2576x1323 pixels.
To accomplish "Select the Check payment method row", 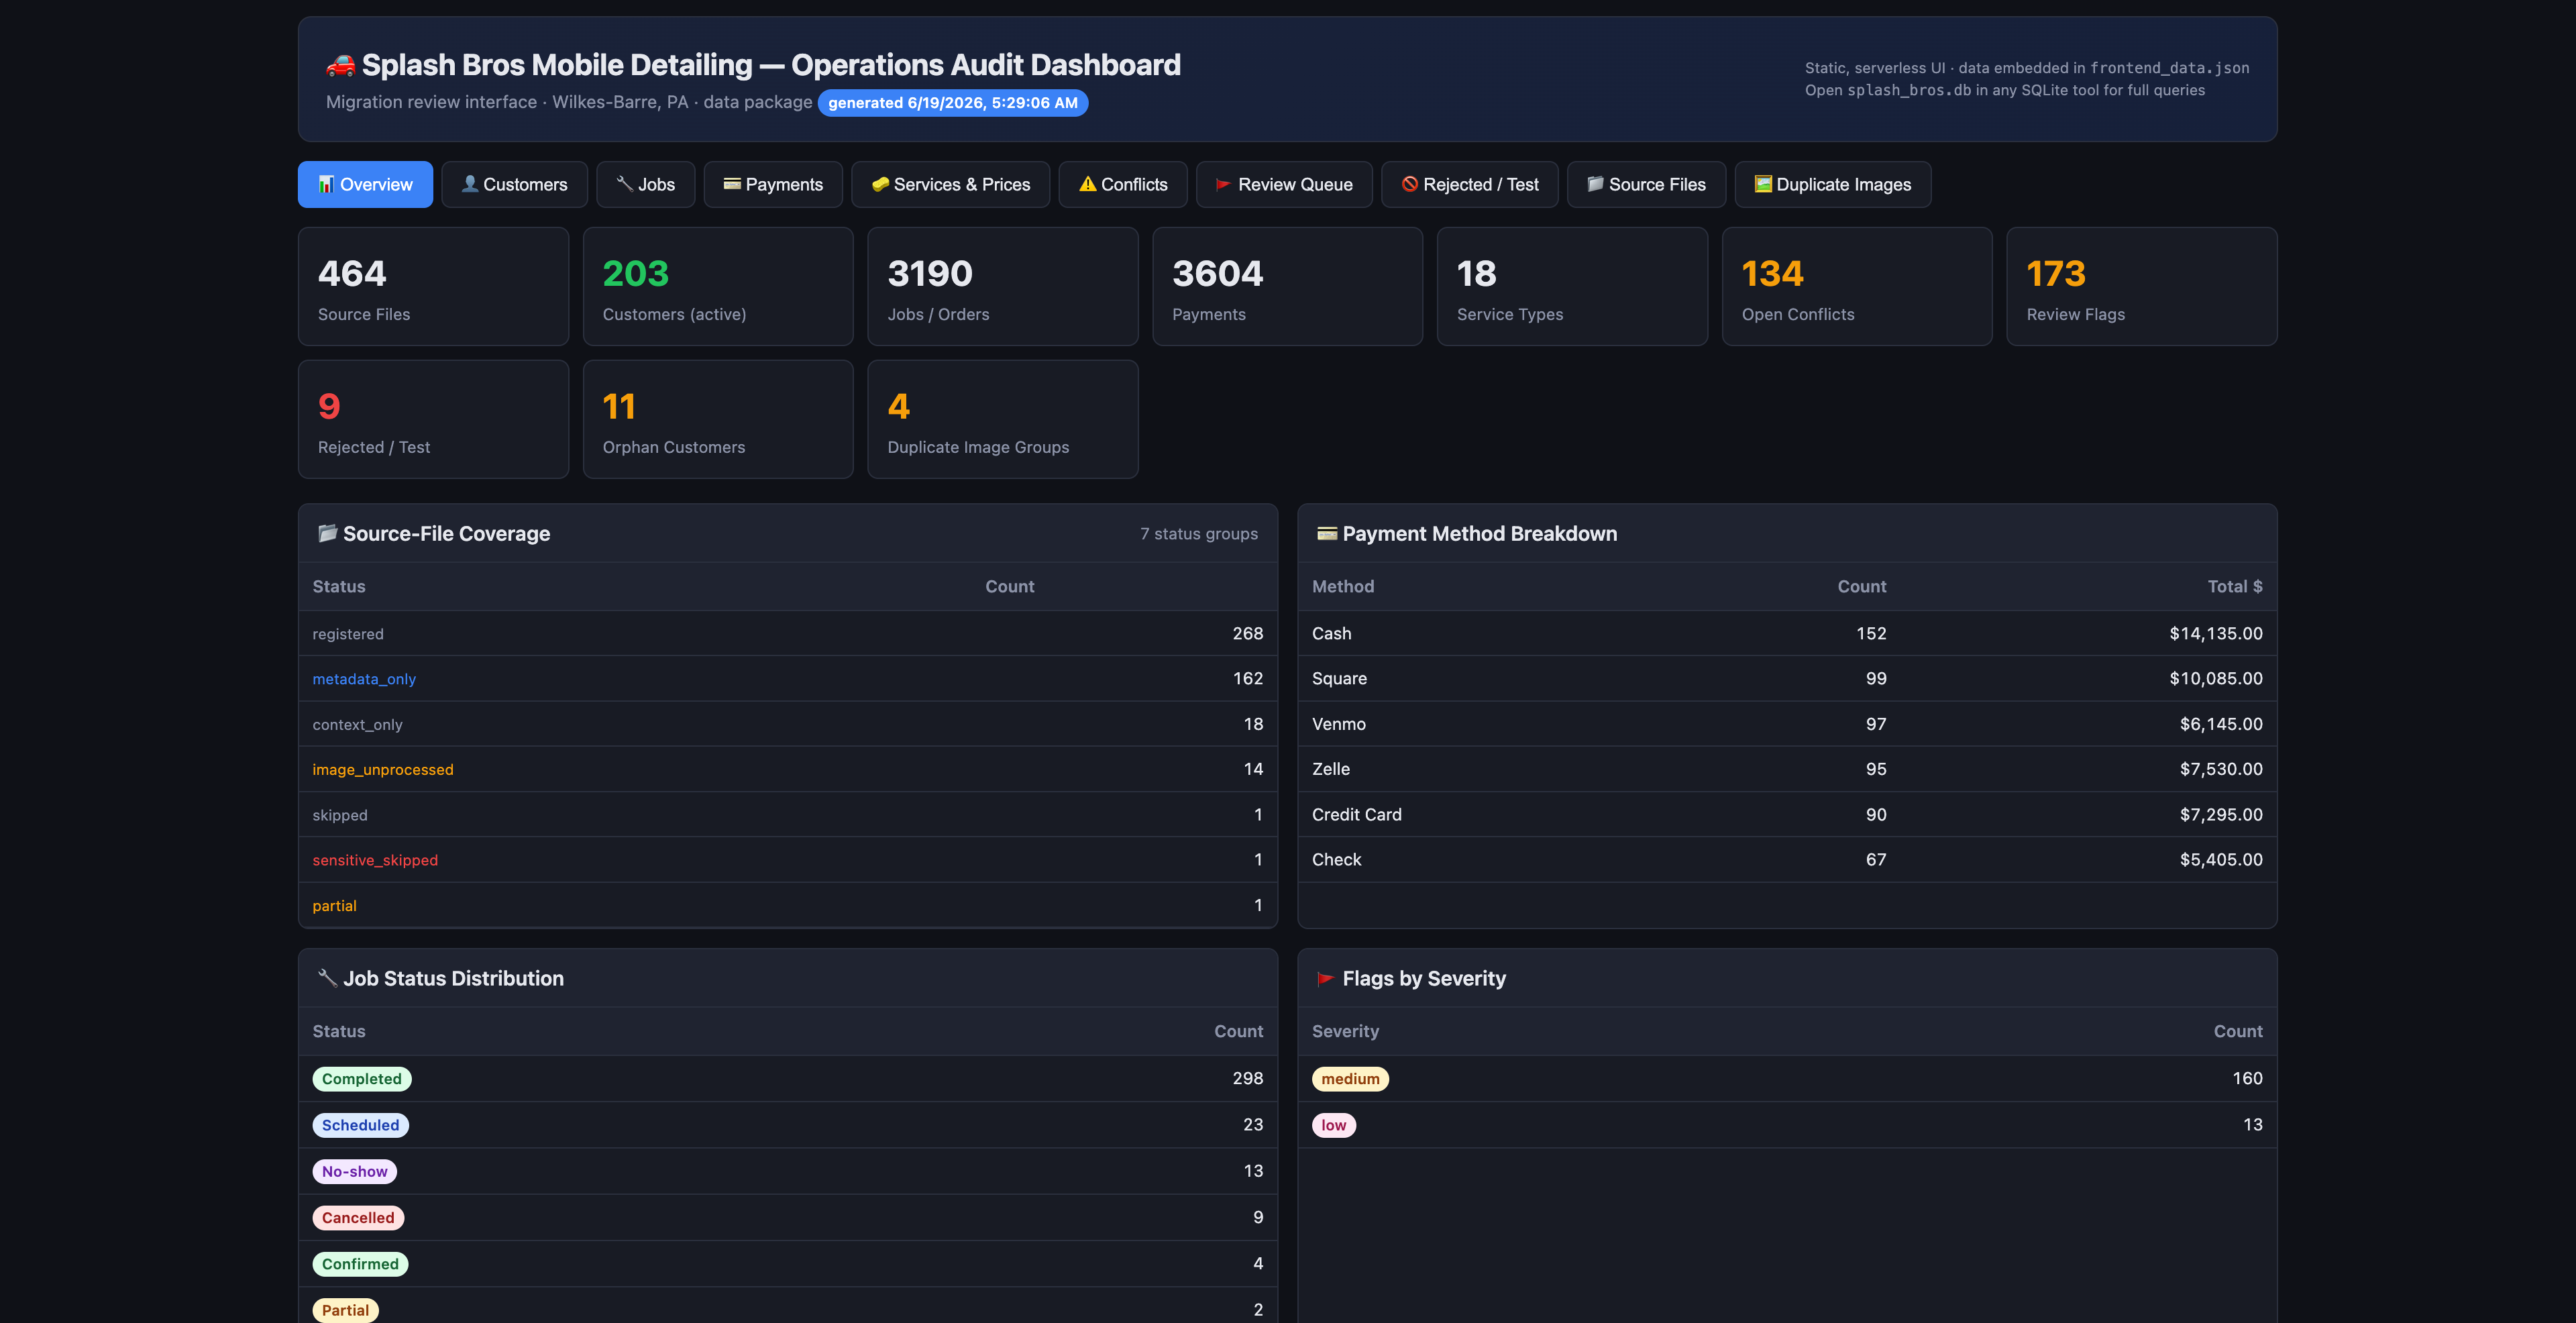I will coord(1787,860).
